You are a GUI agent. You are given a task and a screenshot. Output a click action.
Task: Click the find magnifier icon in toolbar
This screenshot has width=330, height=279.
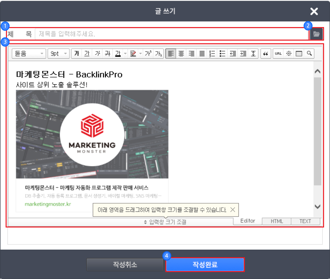click(309, 53)
